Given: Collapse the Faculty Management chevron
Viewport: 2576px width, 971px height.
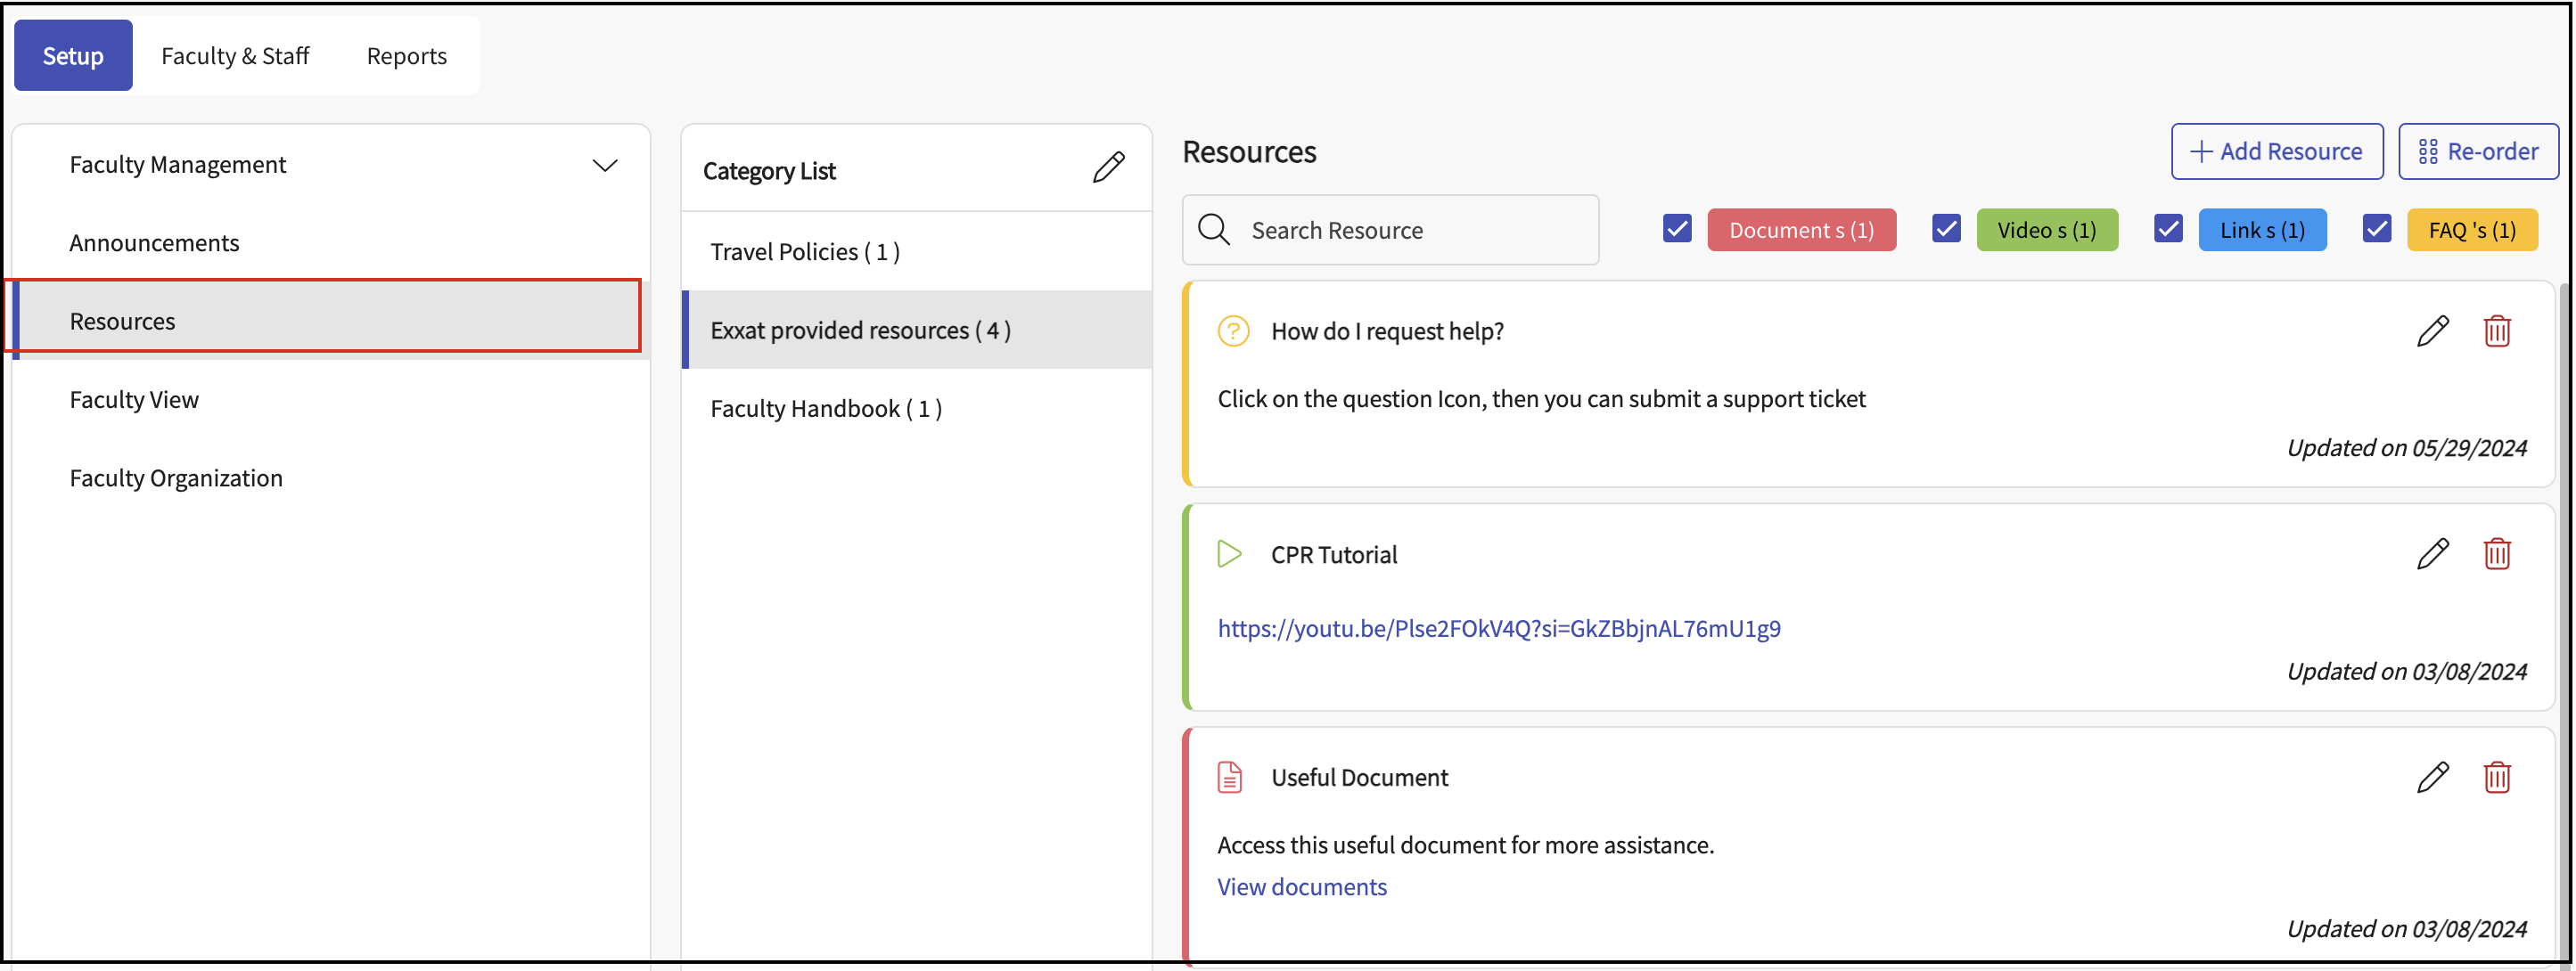Looking at the screenshot, I should pos(604,165).
